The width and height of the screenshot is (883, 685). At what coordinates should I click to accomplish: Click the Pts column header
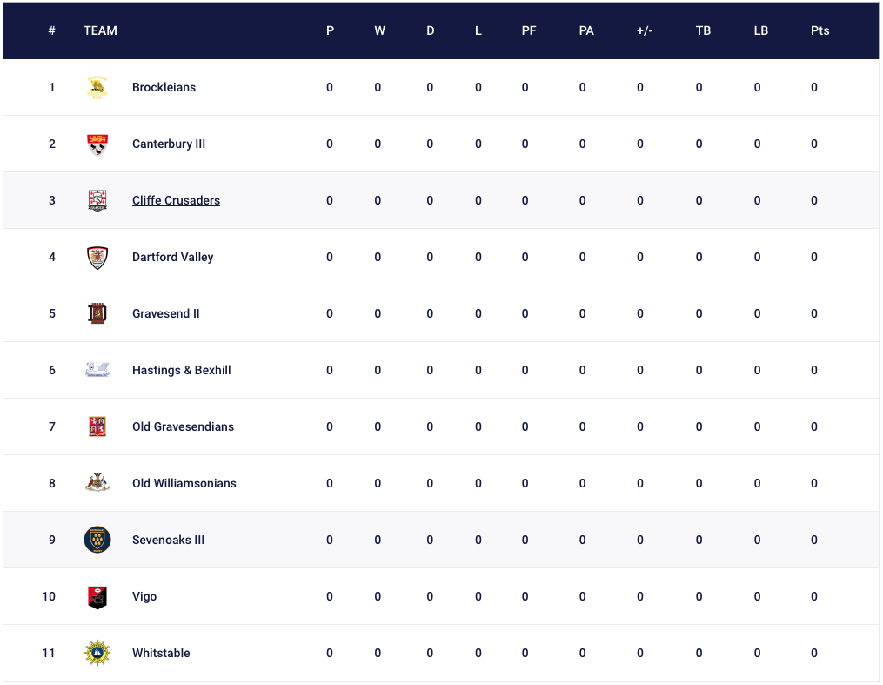819,30
